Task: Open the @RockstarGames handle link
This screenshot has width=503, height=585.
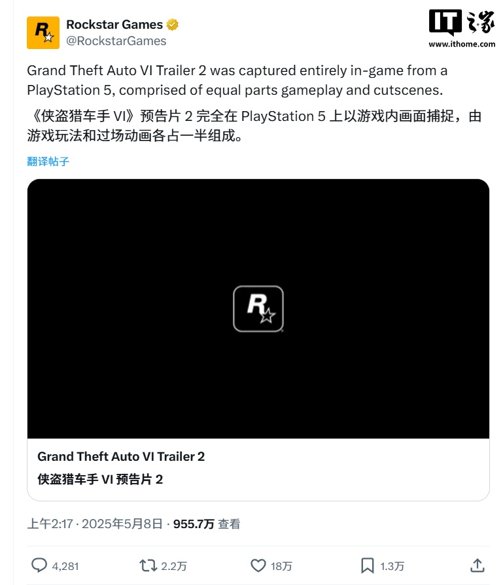Action: pos(116,41)
